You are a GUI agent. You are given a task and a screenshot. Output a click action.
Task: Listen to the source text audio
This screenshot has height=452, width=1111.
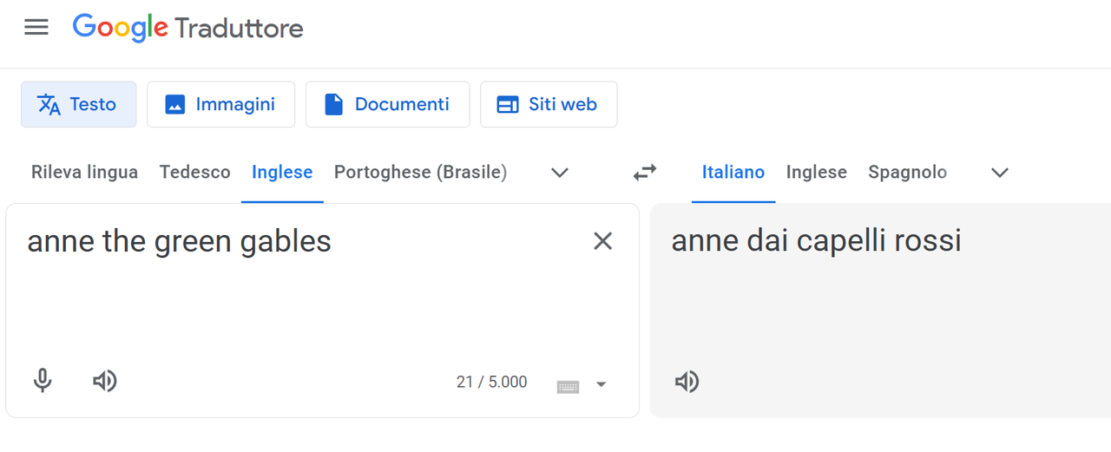pos(105,381)
